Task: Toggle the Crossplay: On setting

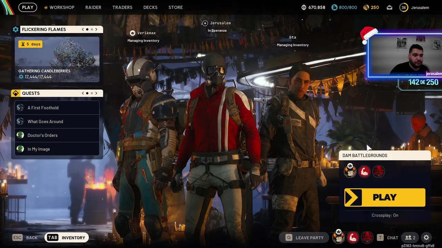Action: pos(385,215)
